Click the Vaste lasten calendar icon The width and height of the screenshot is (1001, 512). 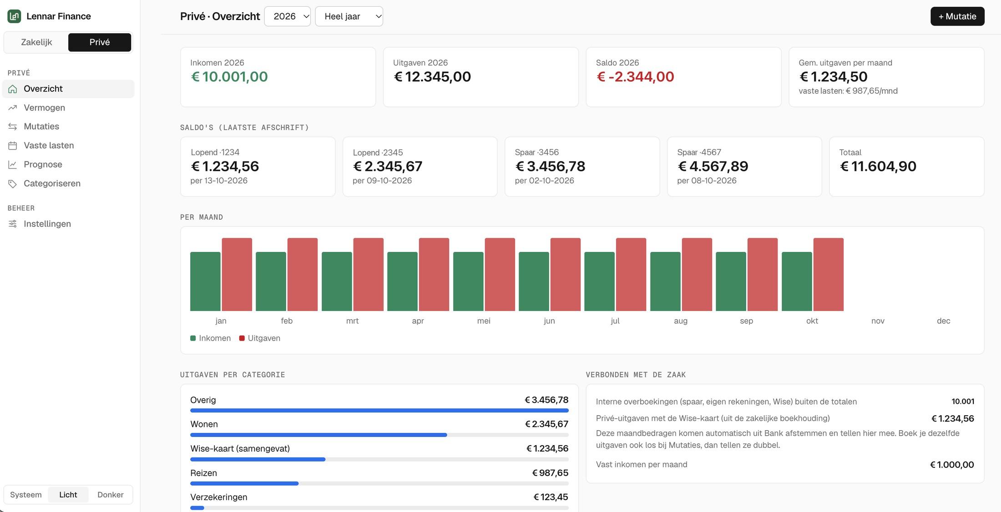13,146
